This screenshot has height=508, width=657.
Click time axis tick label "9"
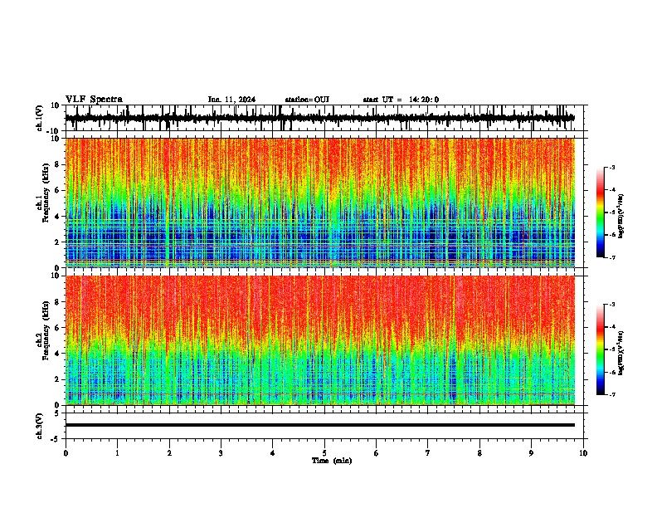(x=531, y=453)
